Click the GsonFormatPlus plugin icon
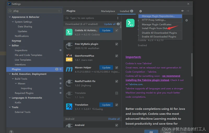The width and height of the screenshot is (209, 133). 69,57
